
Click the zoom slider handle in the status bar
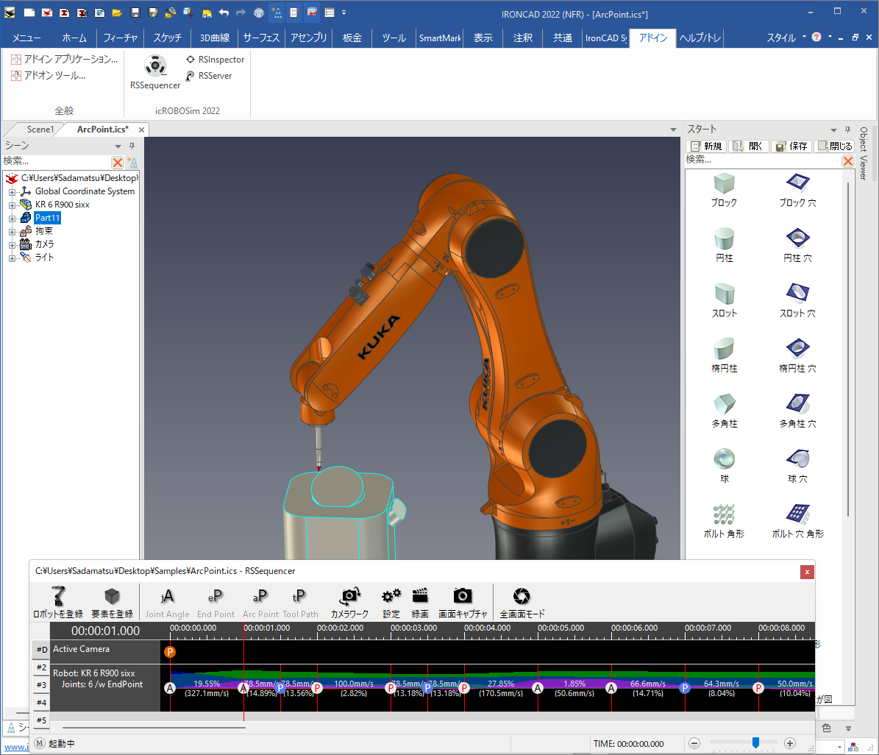point(755,743)
